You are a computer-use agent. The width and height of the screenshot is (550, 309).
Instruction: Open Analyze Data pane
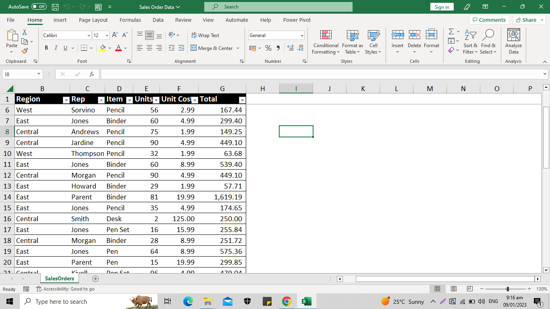[513, 41]
